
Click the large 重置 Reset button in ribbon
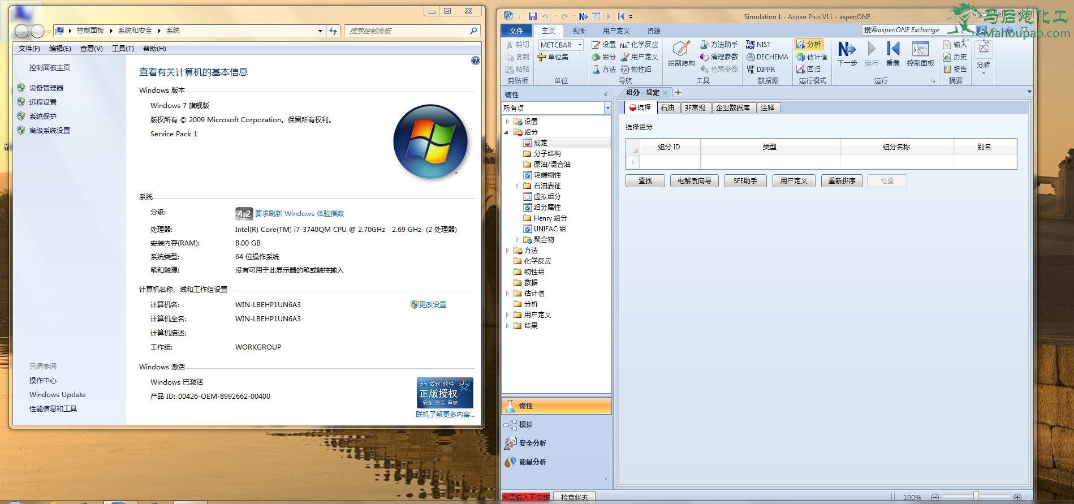(x=892, y=54)
